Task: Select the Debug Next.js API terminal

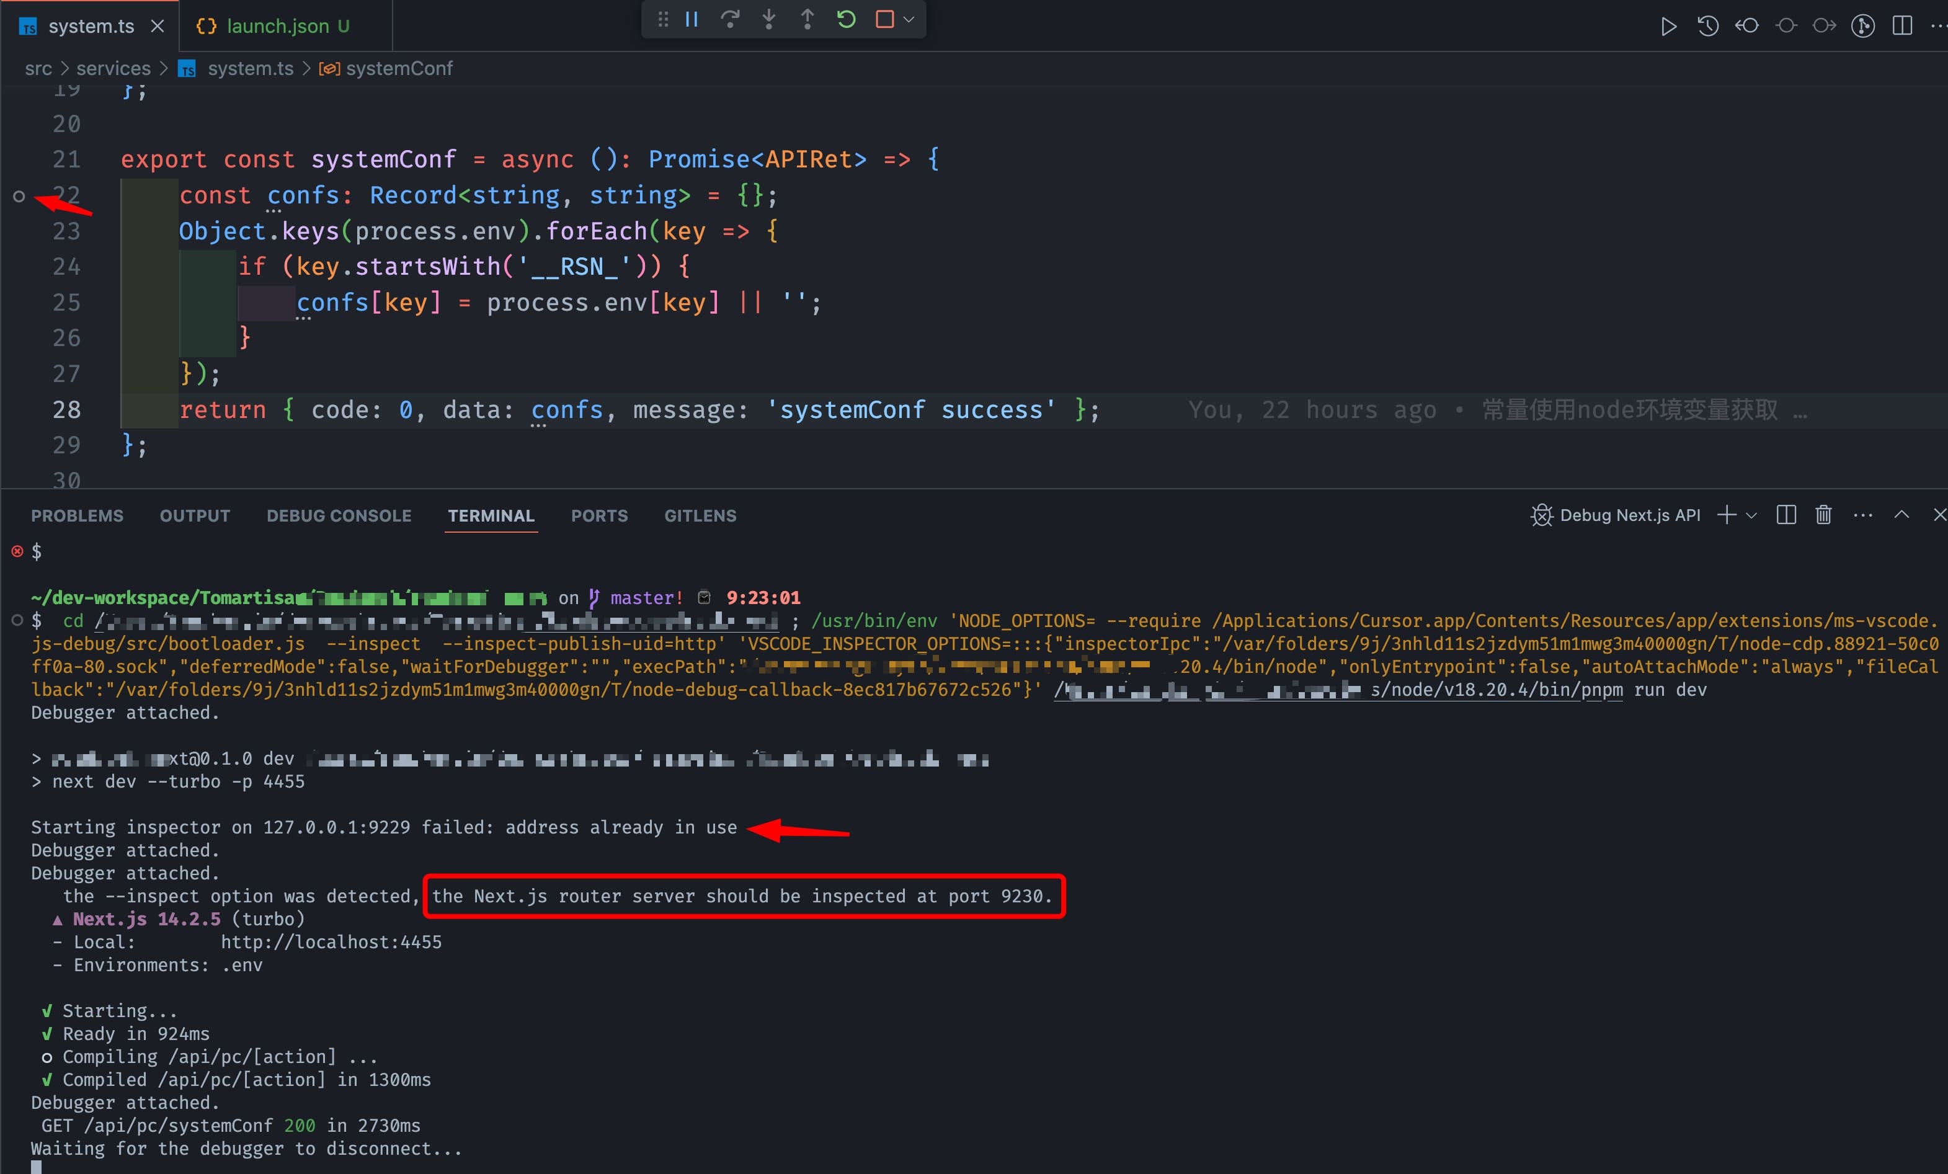Action: click(1629, 515)
